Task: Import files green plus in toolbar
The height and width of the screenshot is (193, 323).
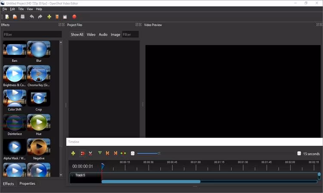Action: [49, 17]
